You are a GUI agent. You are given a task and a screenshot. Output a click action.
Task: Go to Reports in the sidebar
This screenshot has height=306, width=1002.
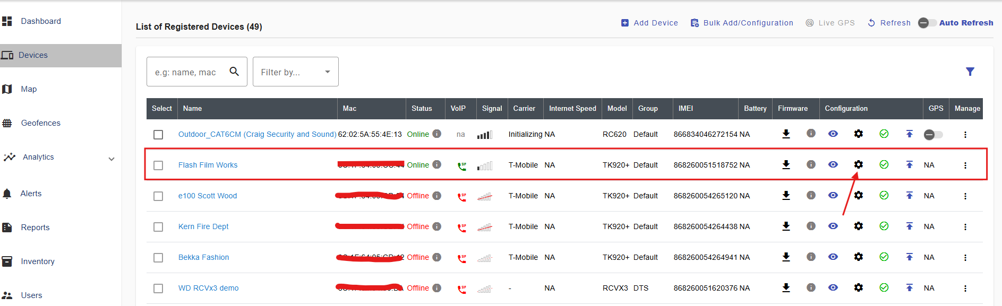coord(35,228)
